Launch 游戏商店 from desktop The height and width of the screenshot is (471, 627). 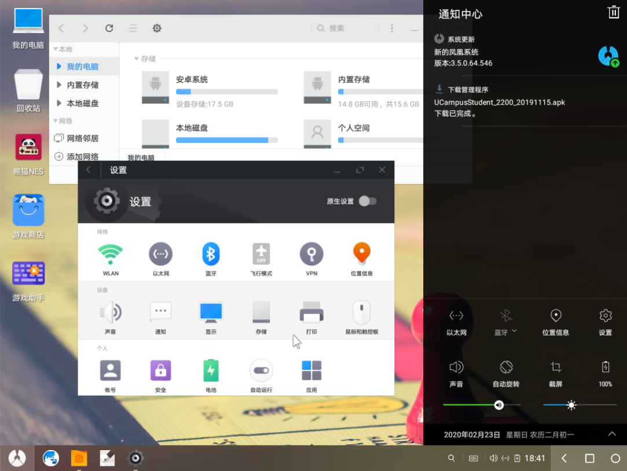(x=28, y=217)
